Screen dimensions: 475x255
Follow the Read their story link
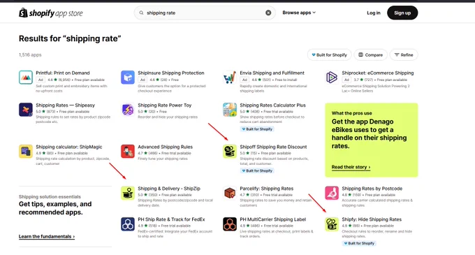point(351,167)
